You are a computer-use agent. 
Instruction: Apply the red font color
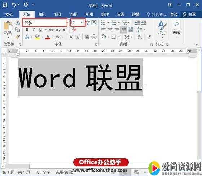point(48,37)
